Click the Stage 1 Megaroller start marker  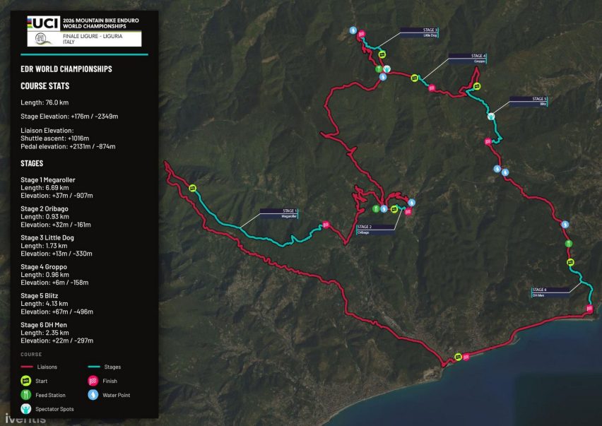coord(193,188)
